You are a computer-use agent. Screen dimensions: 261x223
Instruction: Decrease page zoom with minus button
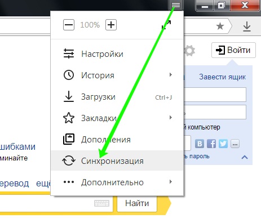[69, 25]
